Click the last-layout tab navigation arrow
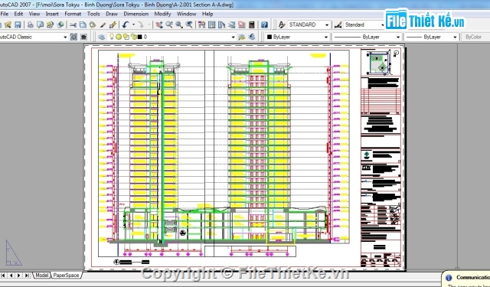Image resolution: width=490 pixels, height=287 pixels. 27,275
